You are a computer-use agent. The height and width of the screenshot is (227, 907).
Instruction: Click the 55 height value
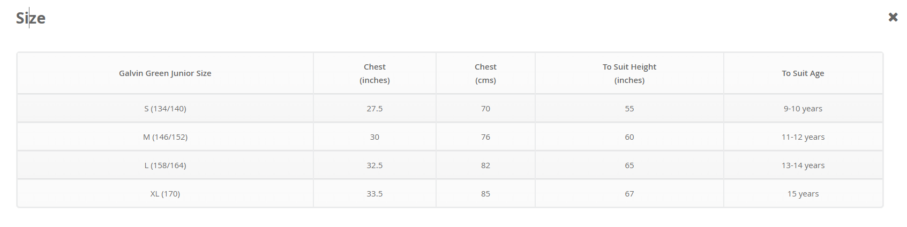629,109
